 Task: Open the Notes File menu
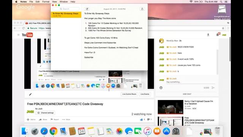[x=31, y=2]
